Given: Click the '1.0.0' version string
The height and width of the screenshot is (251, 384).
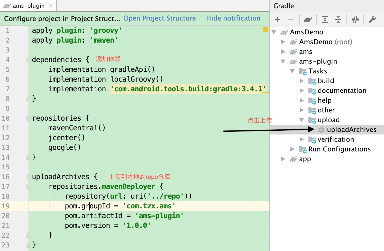Looking at the screenshot, I should pyautogui.click(x=137, y=226).
